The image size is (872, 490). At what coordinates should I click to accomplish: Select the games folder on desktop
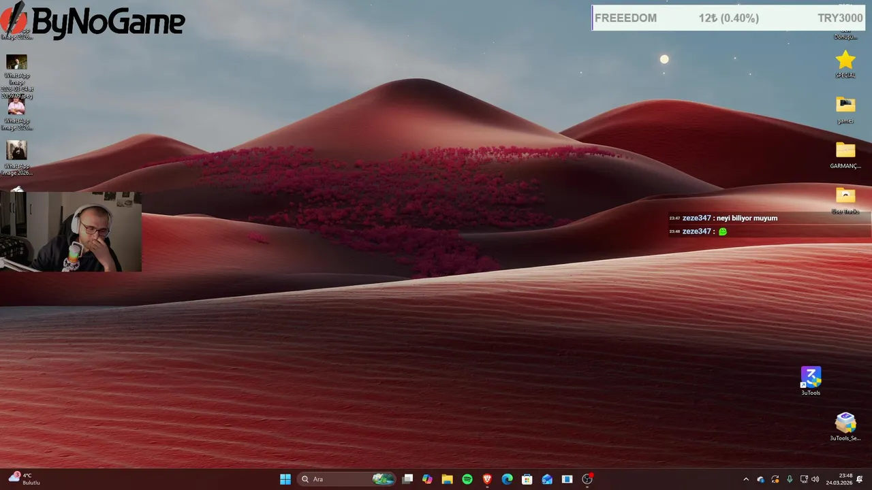845,110
